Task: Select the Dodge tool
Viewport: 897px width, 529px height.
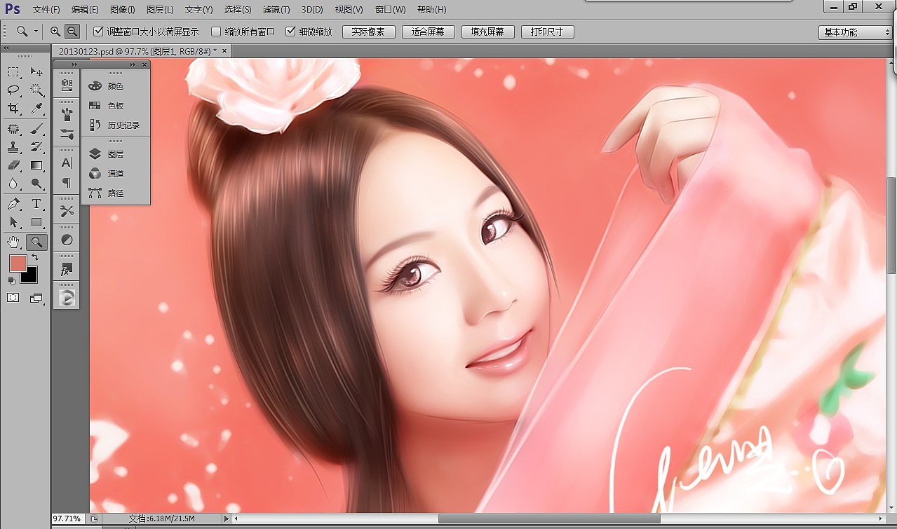Action: (36, 184)
